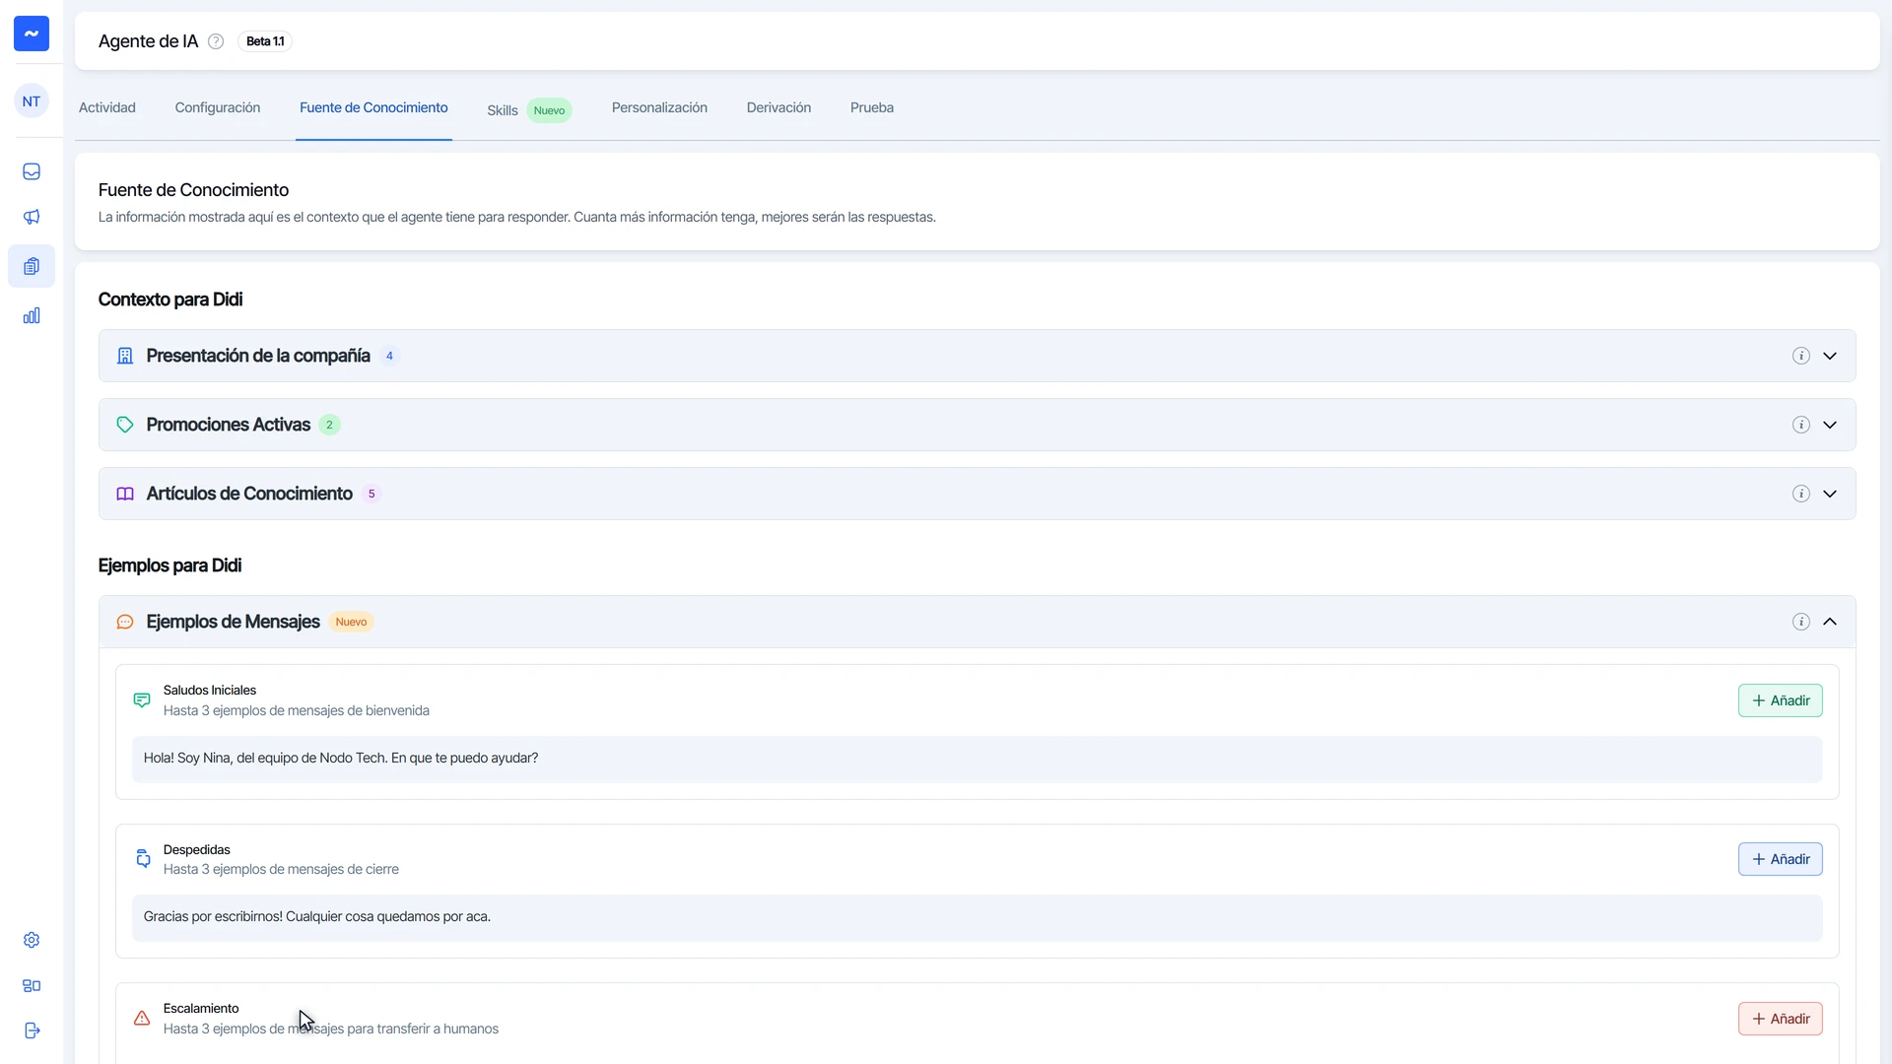Expand Artículos de Conocimiento chevron
Image resolution: width=1892 pixels, height=1064 pixels.
coord(1830,494)
